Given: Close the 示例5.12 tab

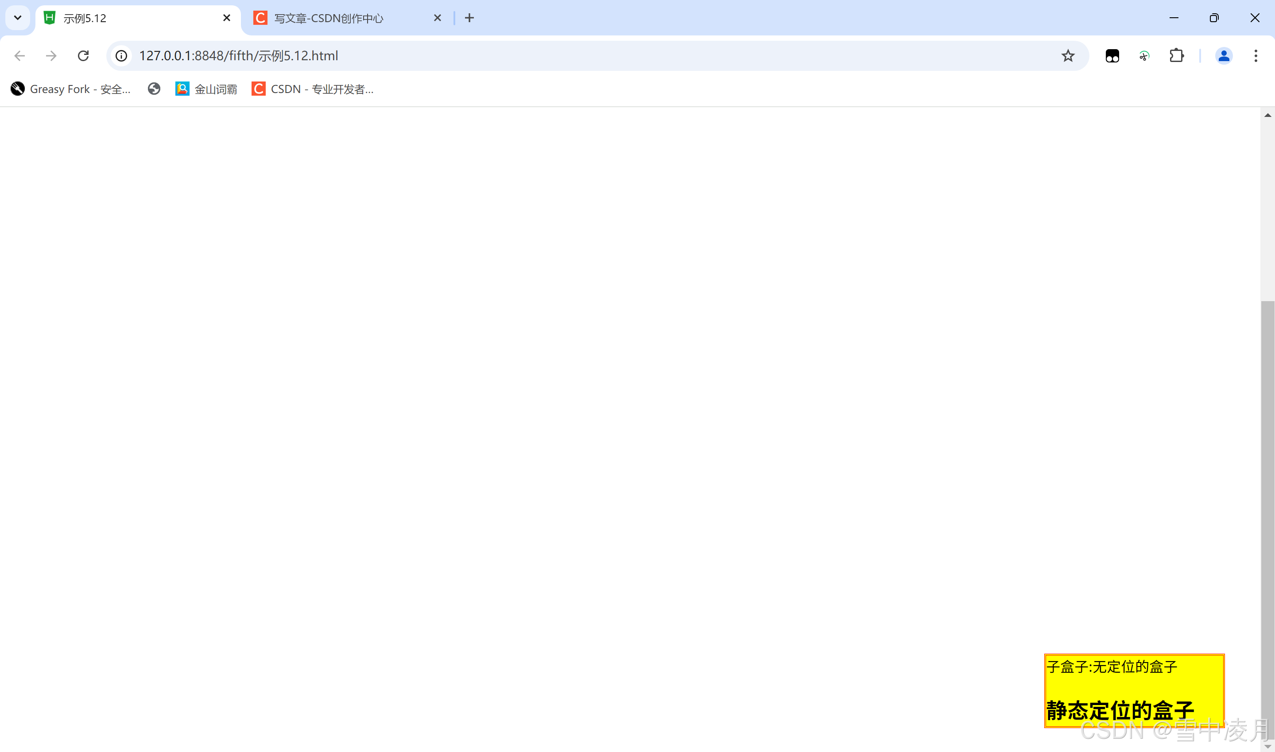Looking at the screenshot, I should pos(226,18).
